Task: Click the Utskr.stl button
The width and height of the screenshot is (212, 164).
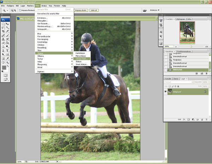Action: [94, 10]
